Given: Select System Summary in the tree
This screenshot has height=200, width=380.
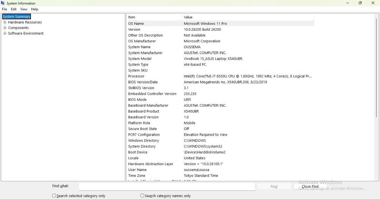Looking at the screenshot, I should (x=17, y=17).
